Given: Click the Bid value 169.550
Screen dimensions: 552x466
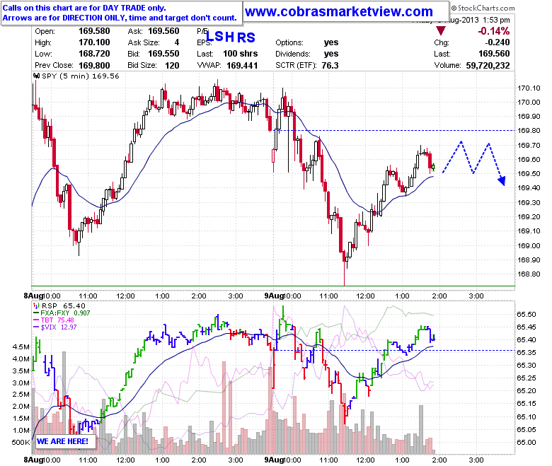Looking at the screenshot, I should (x=163, y=54).
